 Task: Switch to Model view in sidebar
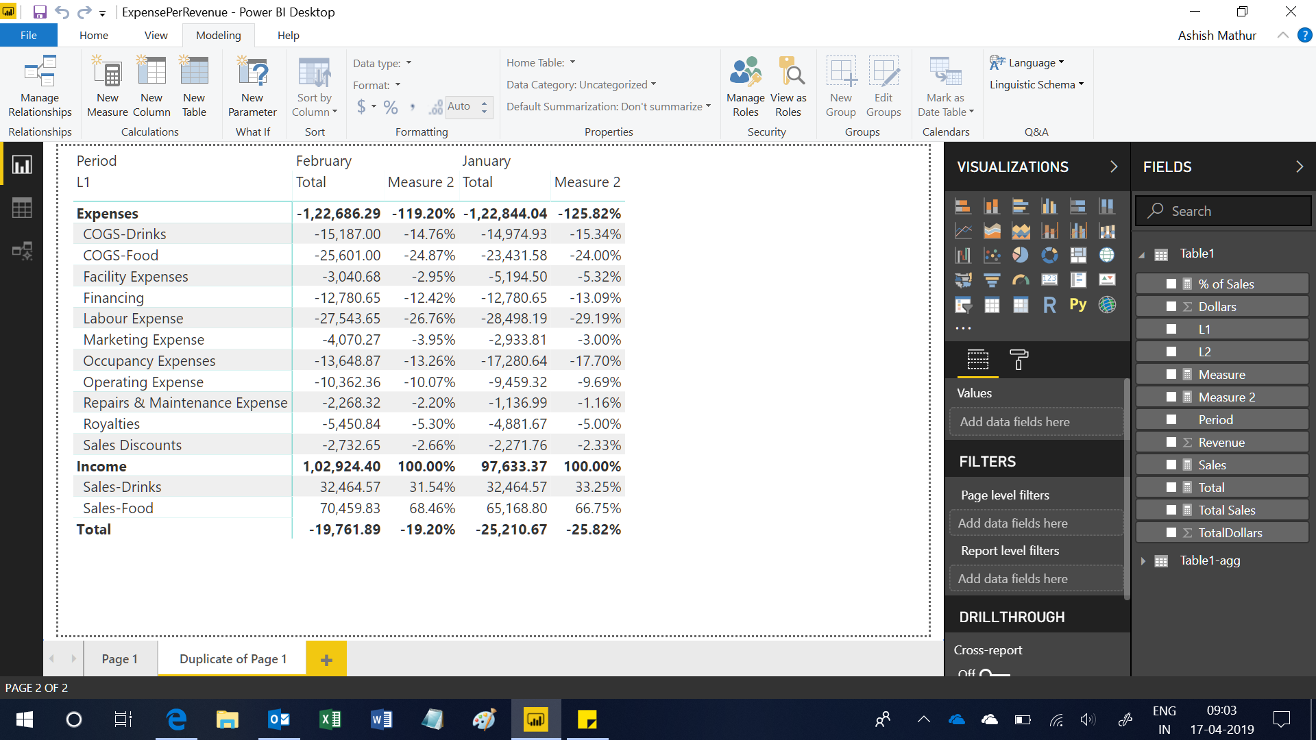22,251
